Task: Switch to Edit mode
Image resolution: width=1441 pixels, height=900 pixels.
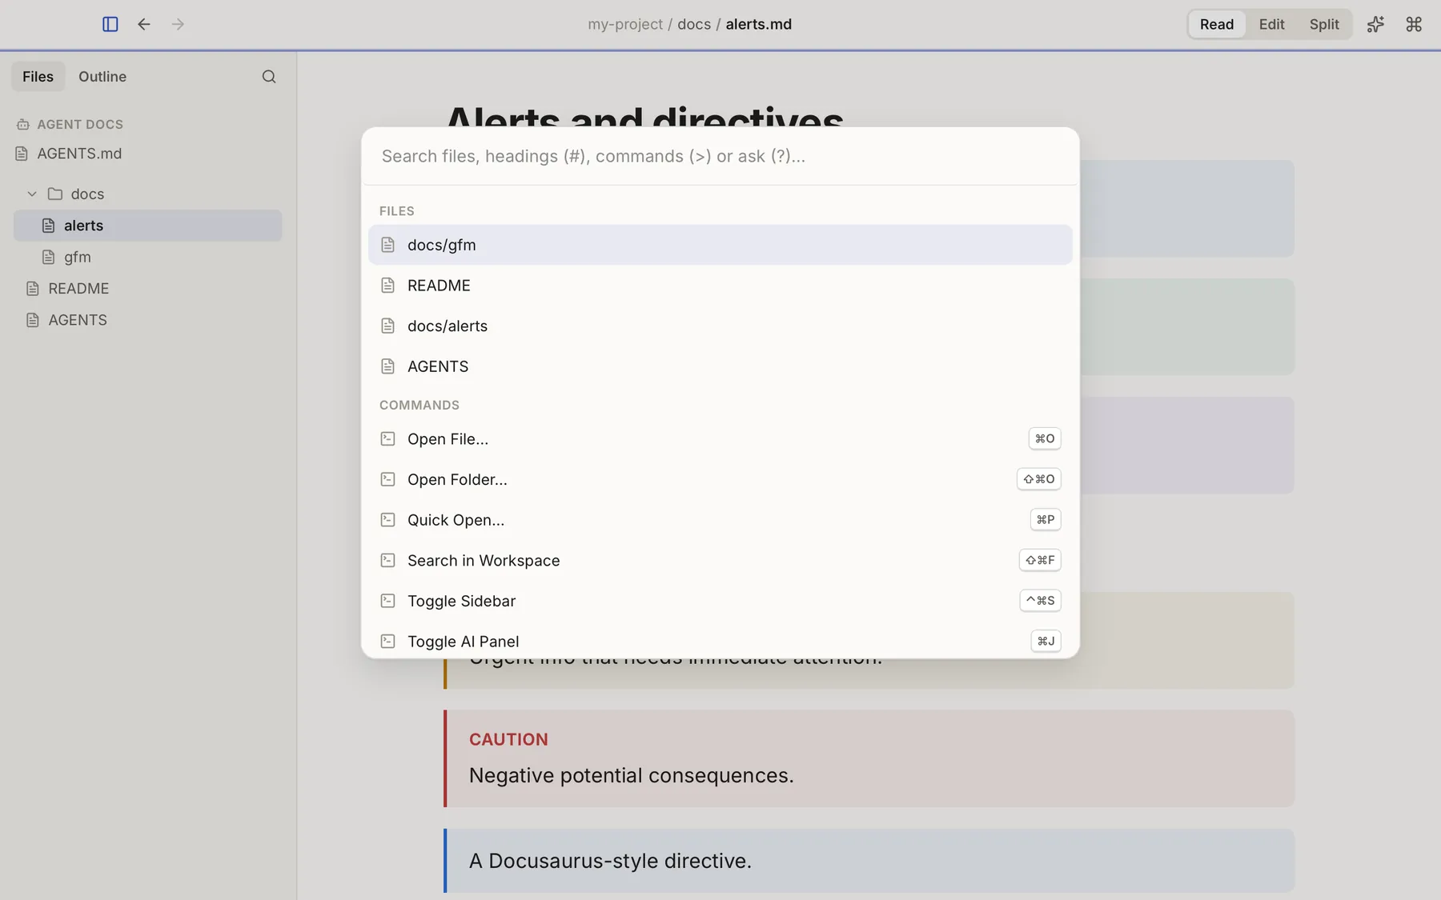Action: [x=1271, y=24]
